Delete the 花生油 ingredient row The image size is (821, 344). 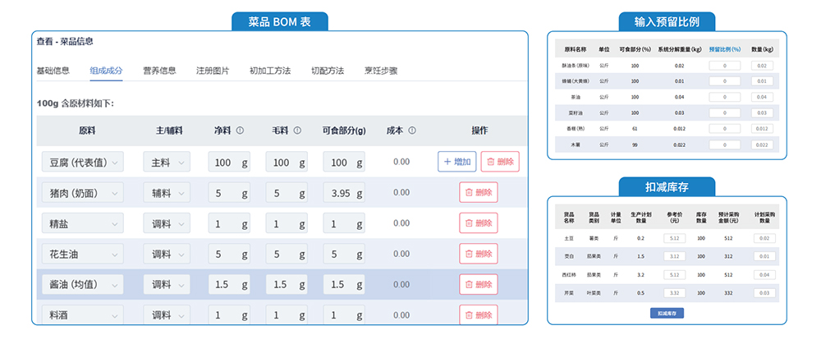(479, 254)
